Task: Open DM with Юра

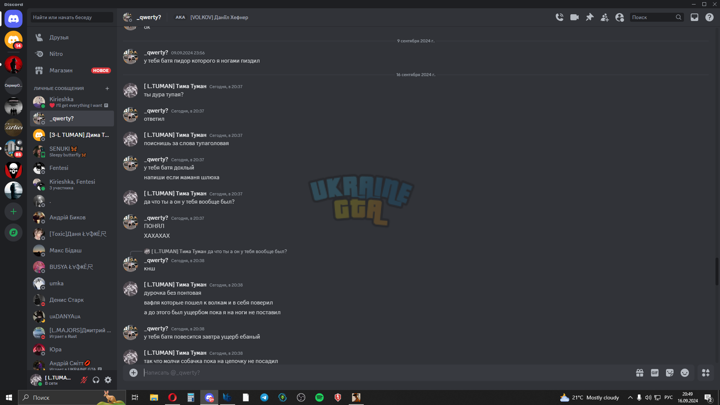Action: 72,349
